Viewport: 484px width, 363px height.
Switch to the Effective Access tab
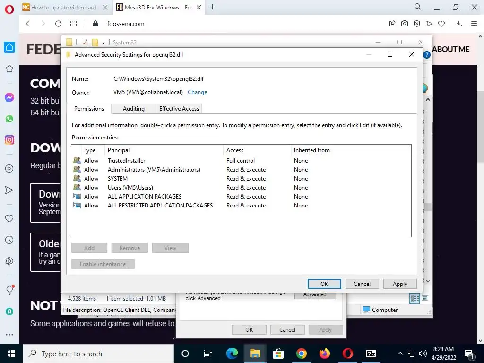tap(179, 109)
